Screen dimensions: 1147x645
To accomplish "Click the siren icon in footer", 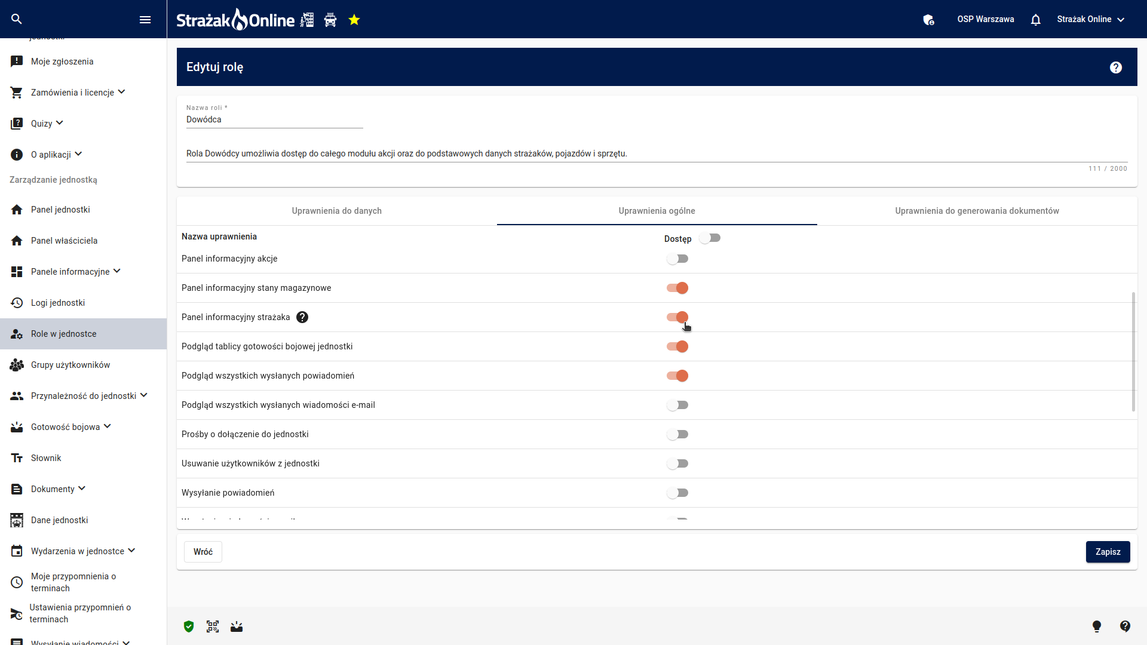I will pyautogui.click(x=237, y=626).
